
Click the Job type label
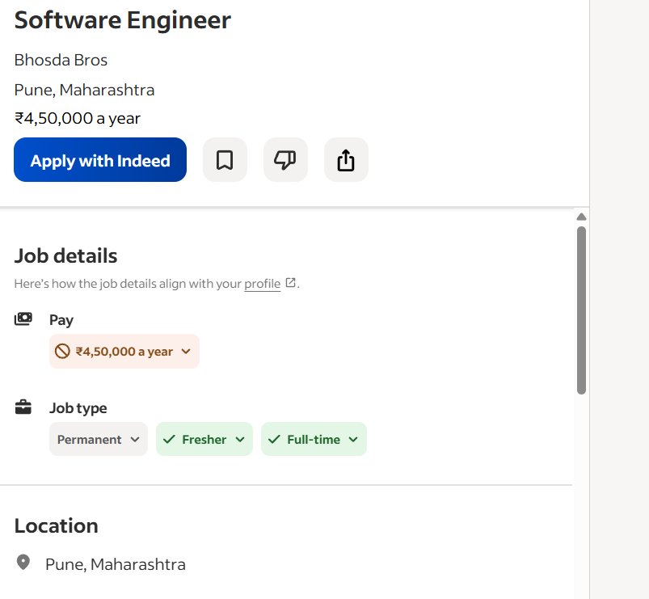[78, 408]
